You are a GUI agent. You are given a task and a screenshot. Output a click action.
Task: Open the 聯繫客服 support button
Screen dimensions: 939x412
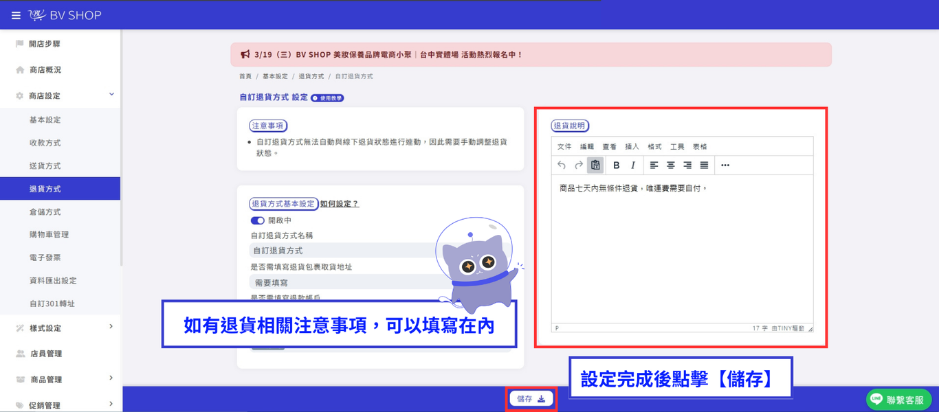[x=899, y=400]
